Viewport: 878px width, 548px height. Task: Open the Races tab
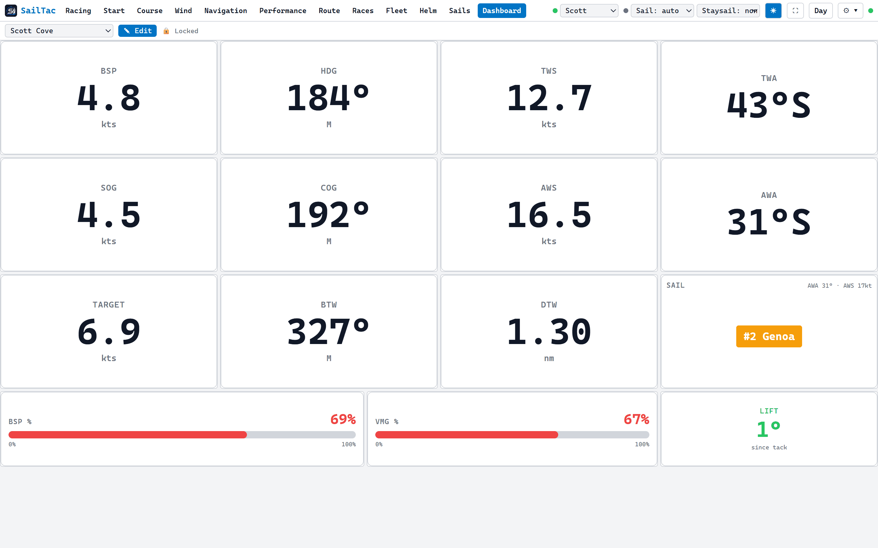pyautogui.click(x=363, y=11)
